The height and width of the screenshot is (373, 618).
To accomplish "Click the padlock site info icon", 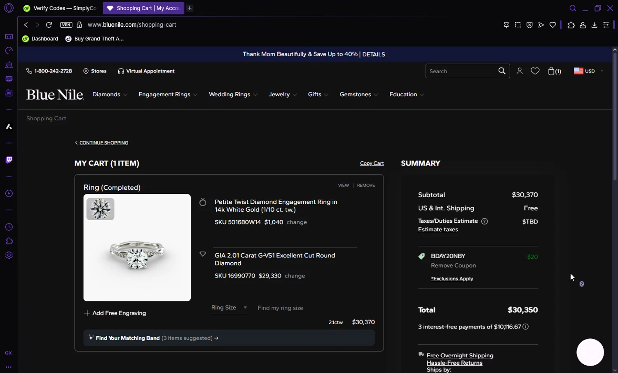I will 80,25.
